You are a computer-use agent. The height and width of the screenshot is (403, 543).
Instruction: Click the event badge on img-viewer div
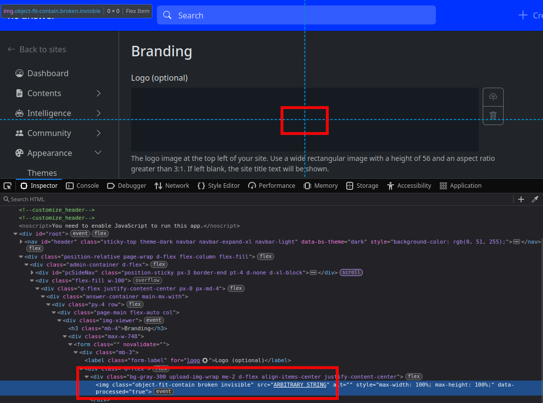154,320
